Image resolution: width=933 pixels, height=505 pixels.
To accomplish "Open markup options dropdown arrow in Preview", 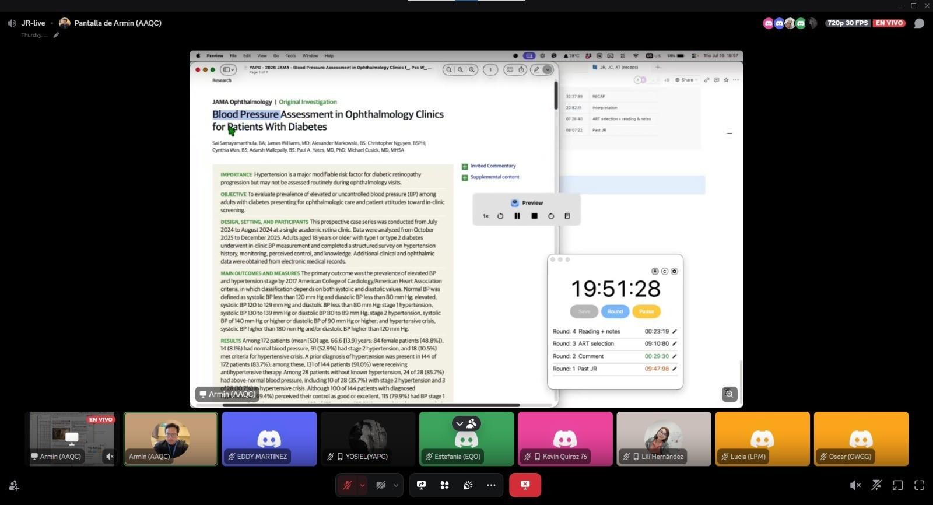I will (548, 70).
